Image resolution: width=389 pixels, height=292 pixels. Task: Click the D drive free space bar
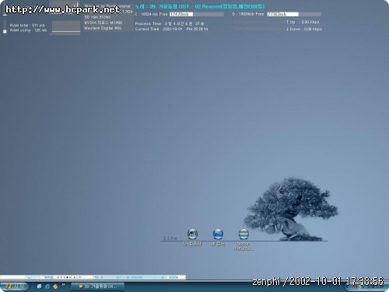click(294, 14)
